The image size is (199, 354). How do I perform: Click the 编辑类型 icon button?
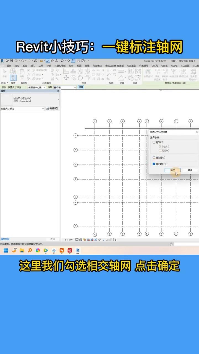coord(52,109)
